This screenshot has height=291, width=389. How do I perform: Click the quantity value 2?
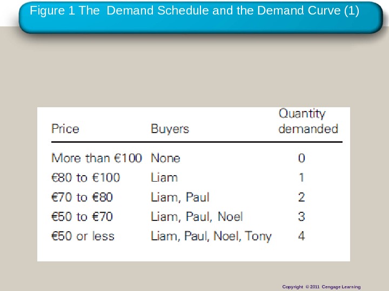tap(301, 197)
